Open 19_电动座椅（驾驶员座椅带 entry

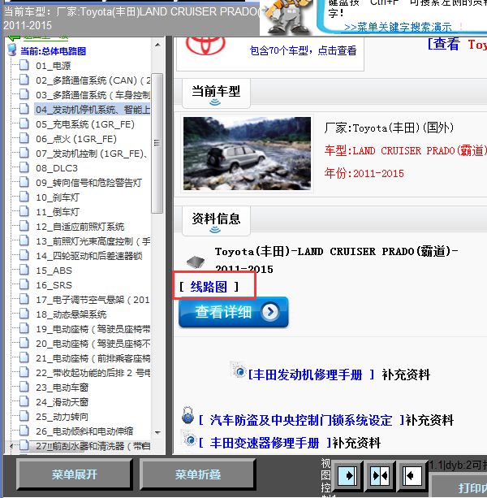click(93, 329)
